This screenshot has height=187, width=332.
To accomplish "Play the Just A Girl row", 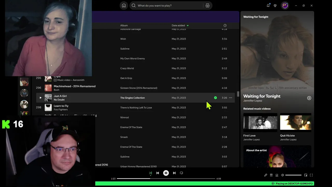I will click(40, 98).
